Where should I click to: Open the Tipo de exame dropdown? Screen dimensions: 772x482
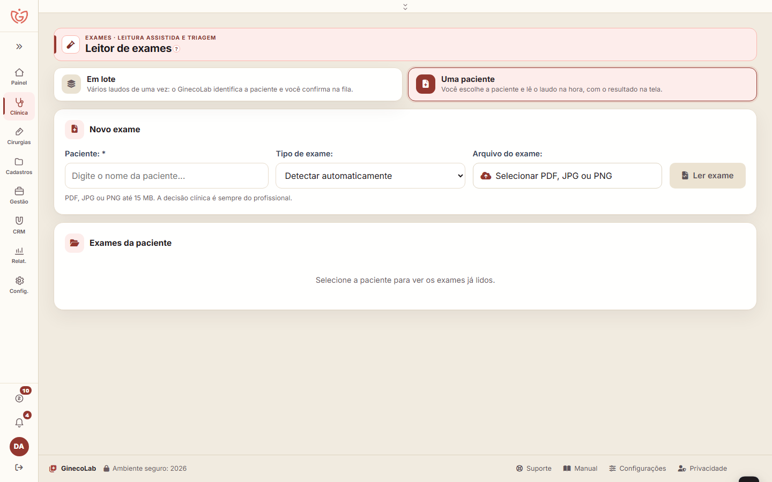pyautogui.click(x=370, y=176)
